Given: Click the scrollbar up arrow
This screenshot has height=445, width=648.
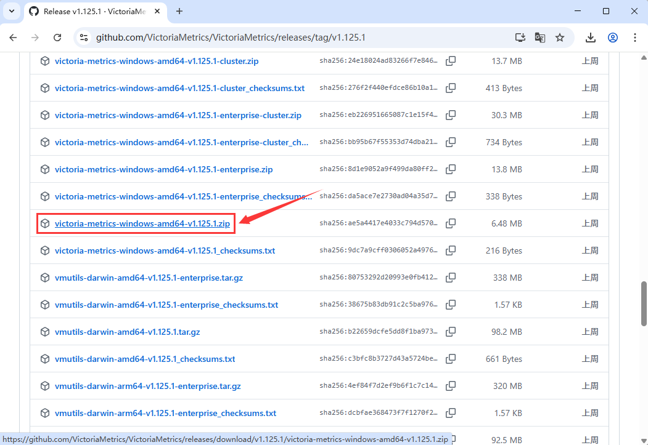Looking at the screenshot, I should (644, 57).
